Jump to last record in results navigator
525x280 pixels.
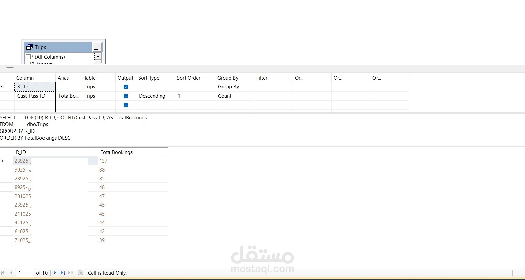click(x=63, y=273)
